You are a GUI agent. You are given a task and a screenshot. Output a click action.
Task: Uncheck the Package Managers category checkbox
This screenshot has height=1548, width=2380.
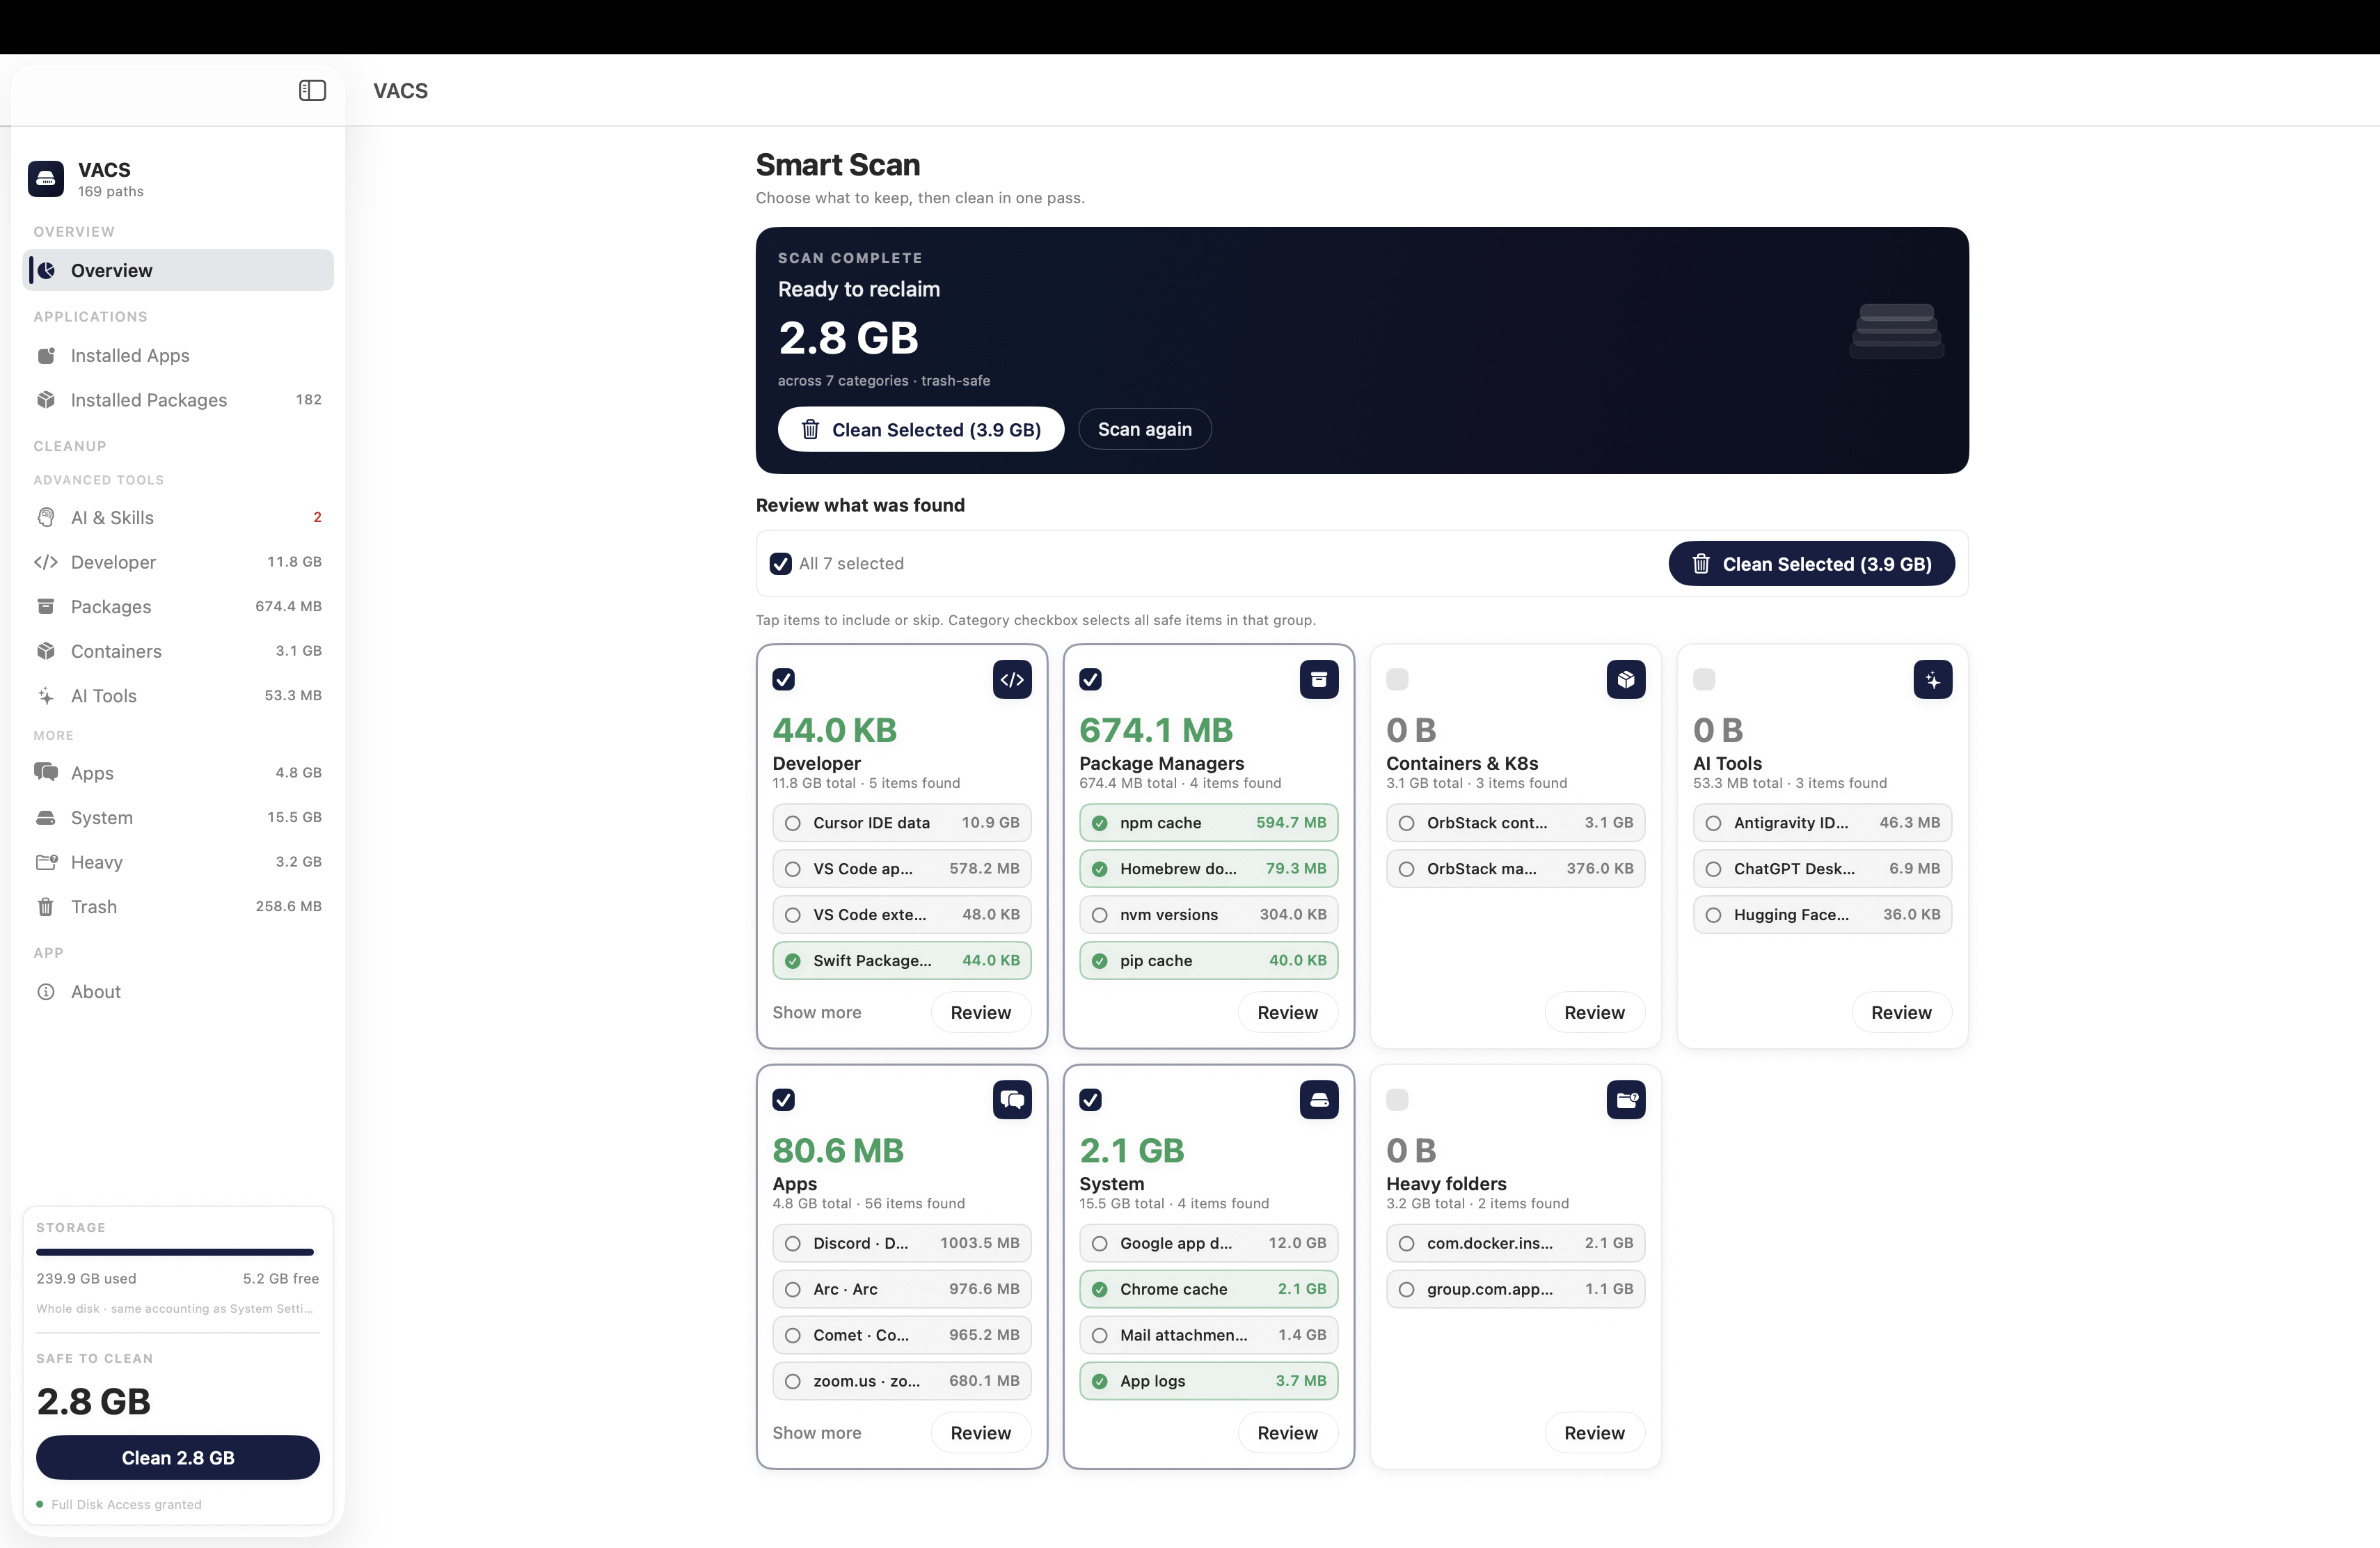pyautogui.click(x=1091, y=680)
